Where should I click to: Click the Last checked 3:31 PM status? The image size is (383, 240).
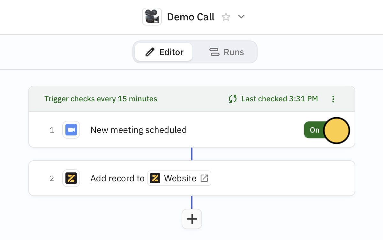[280, 99]
